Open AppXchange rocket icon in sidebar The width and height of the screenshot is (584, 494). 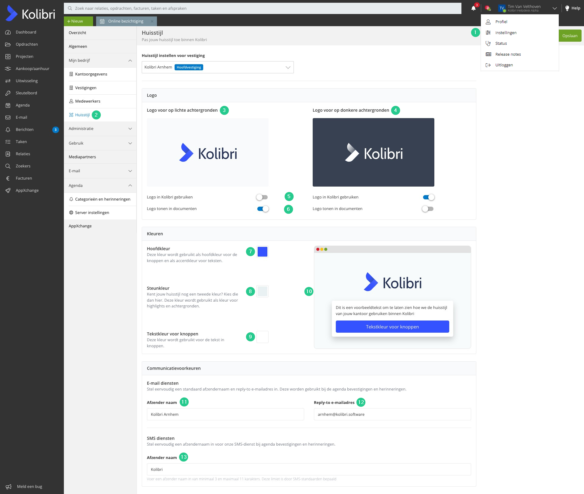[8, 191]
